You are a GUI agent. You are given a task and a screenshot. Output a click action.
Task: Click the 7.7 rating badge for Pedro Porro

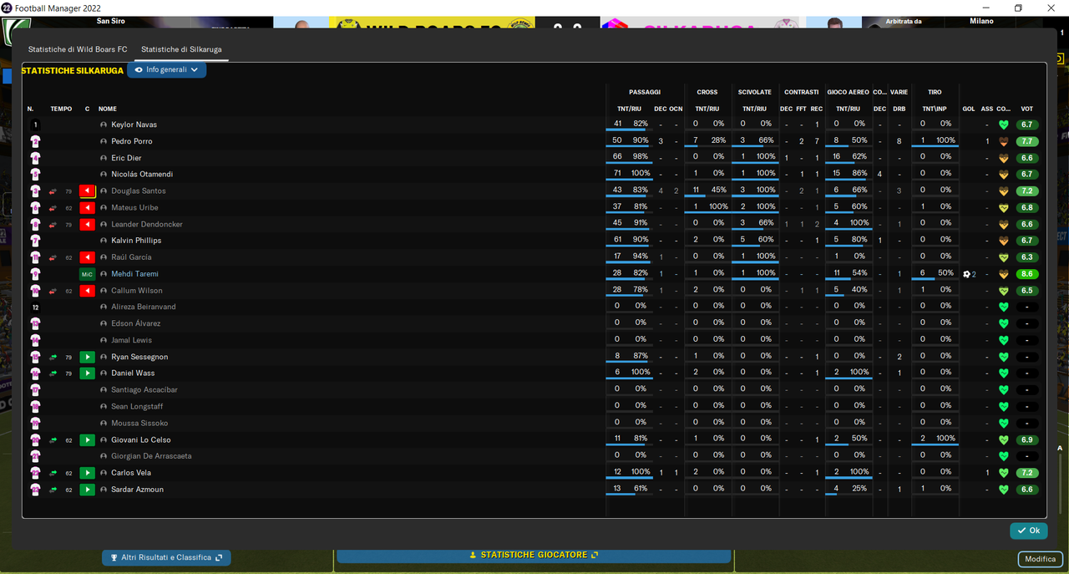[x=1027, y=141]
